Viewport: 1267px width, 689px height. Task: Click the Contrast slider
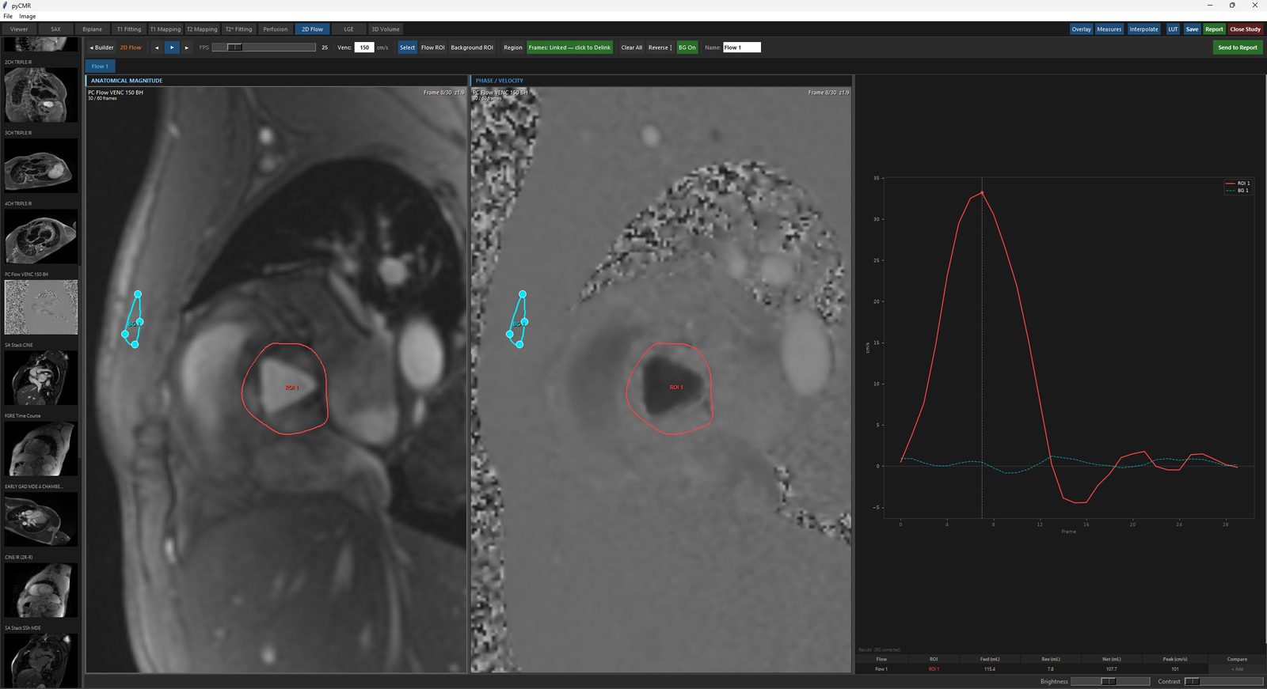[1223, 681]
